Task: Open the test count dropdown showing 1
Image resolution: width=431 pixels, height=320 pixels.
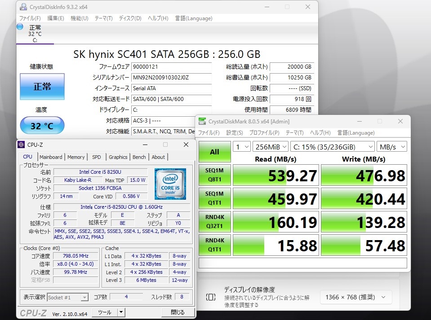Action: 242,147
